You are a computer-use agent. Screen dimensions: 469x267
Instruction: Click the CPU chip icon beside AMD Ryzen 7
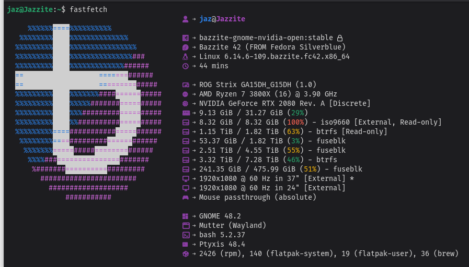pos(186,94)
